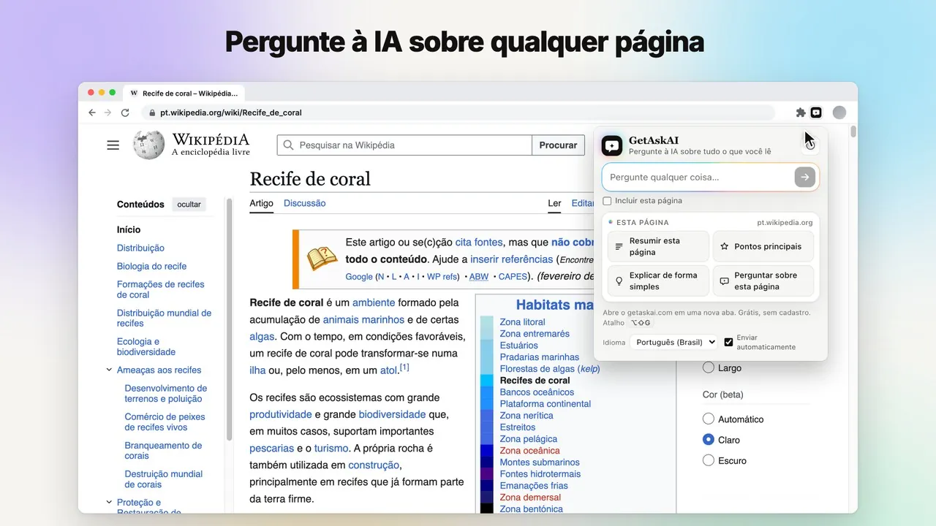This screenshot has width=936, height=526.
Task: Select the Ler tab
Action: [555, 203]
